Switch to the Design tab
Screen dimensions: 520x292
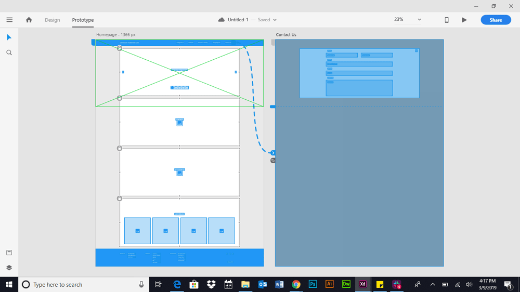53,20
